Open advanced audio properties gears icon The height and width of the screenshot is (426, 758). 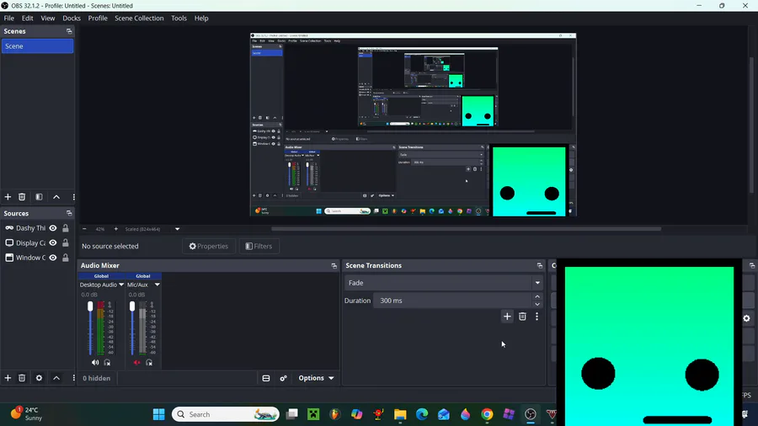(283, 378)
